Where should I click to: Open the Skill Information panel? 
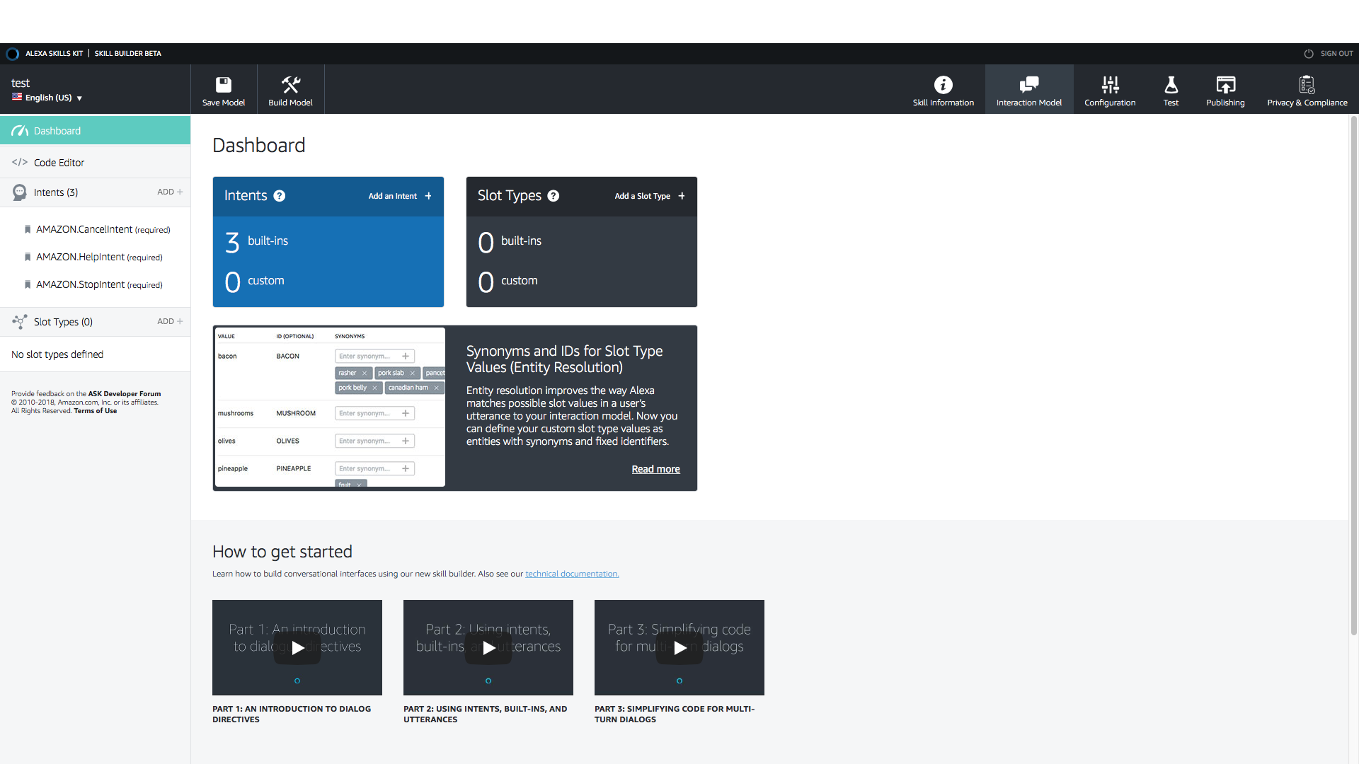[x=944, y=88]
